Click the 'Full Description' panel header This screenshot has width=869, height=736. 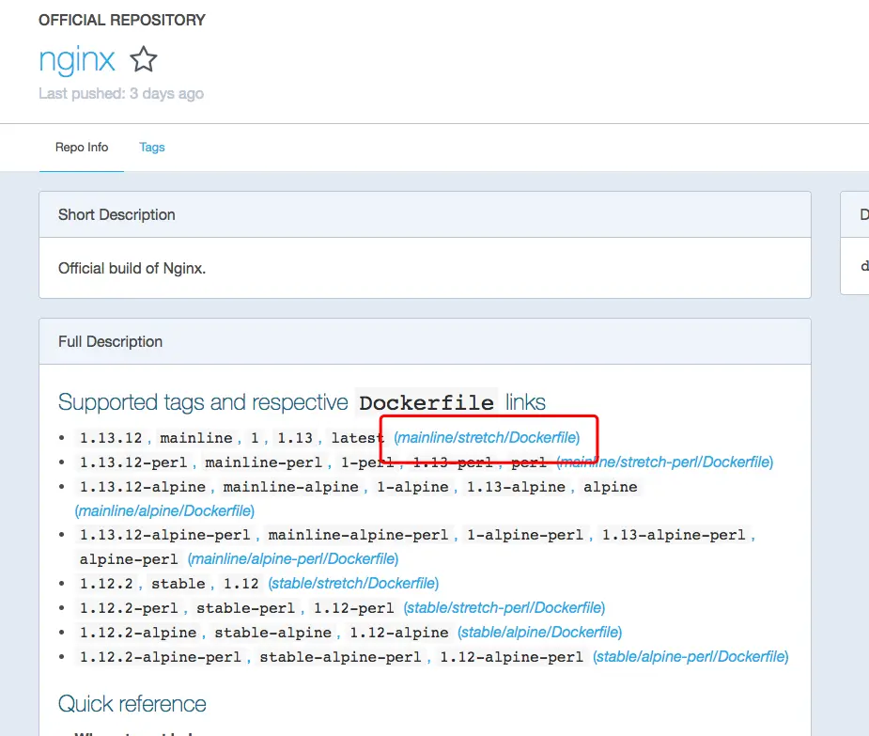pyautogui.click(x=425, y=341)
